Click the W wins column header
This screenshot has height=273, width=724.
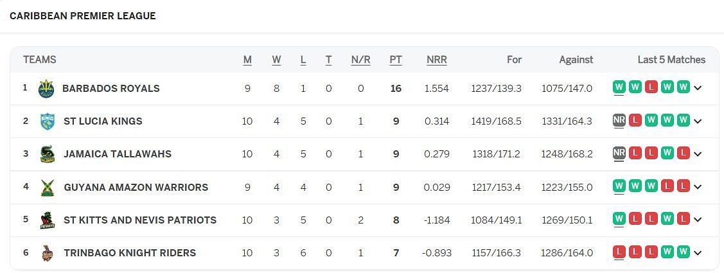pos(276,60)
